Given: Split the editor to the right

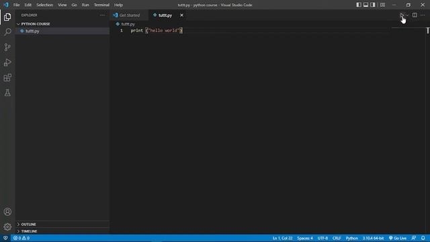Looking at the screenshot, I should click(415, 15).
